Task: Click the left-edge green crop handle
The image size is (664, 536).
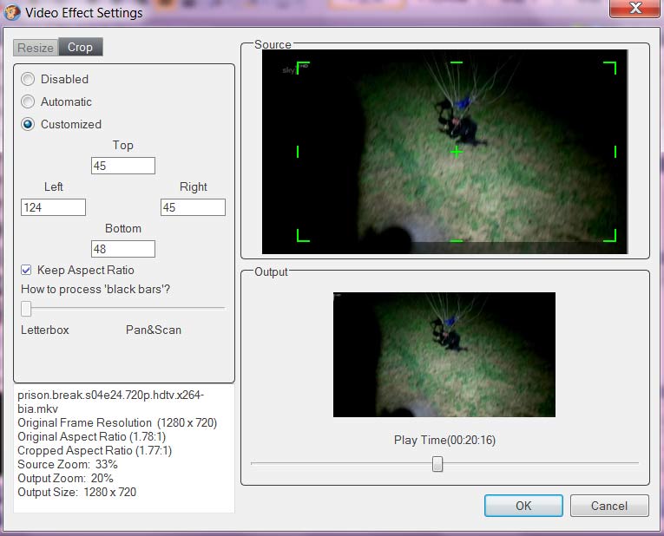Action: pos(298,152)
